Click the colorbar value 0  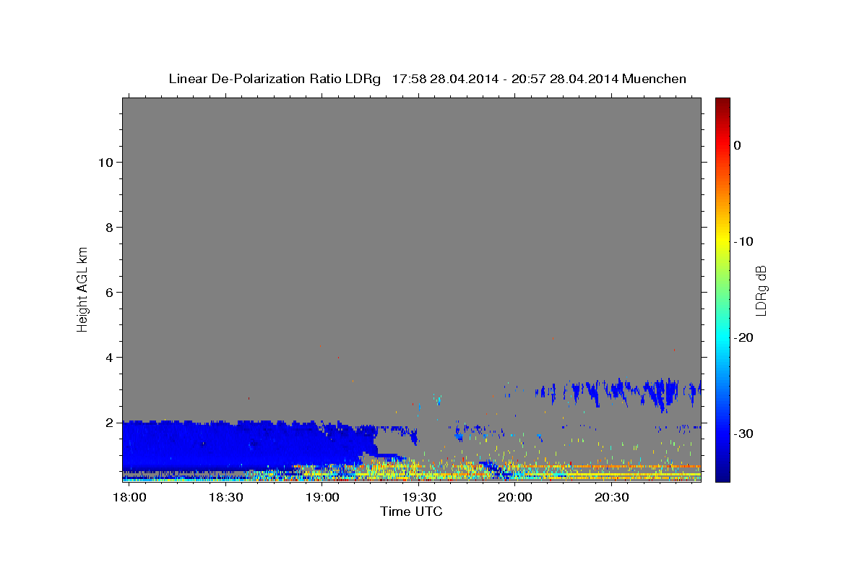[738, 145]
